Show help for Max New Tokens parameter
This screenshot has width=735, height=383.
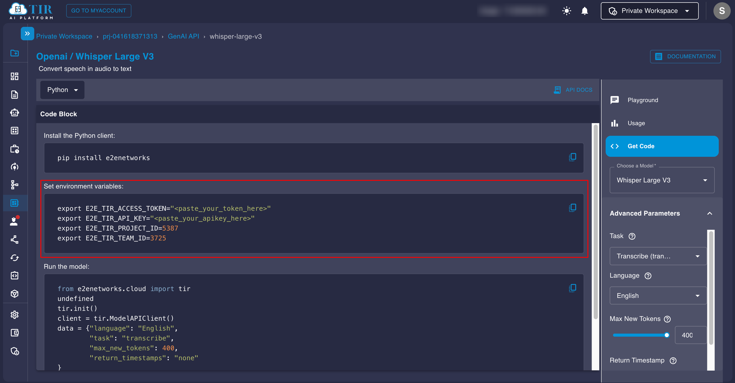point(667,319)
